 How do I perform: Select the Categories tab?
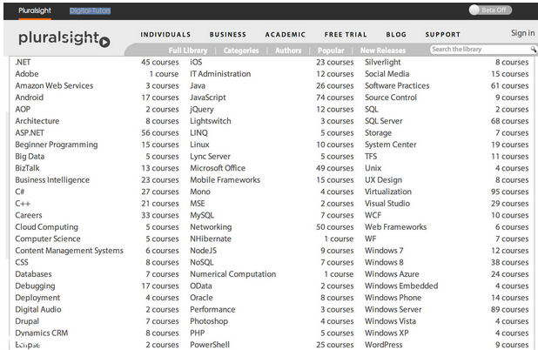241,50
